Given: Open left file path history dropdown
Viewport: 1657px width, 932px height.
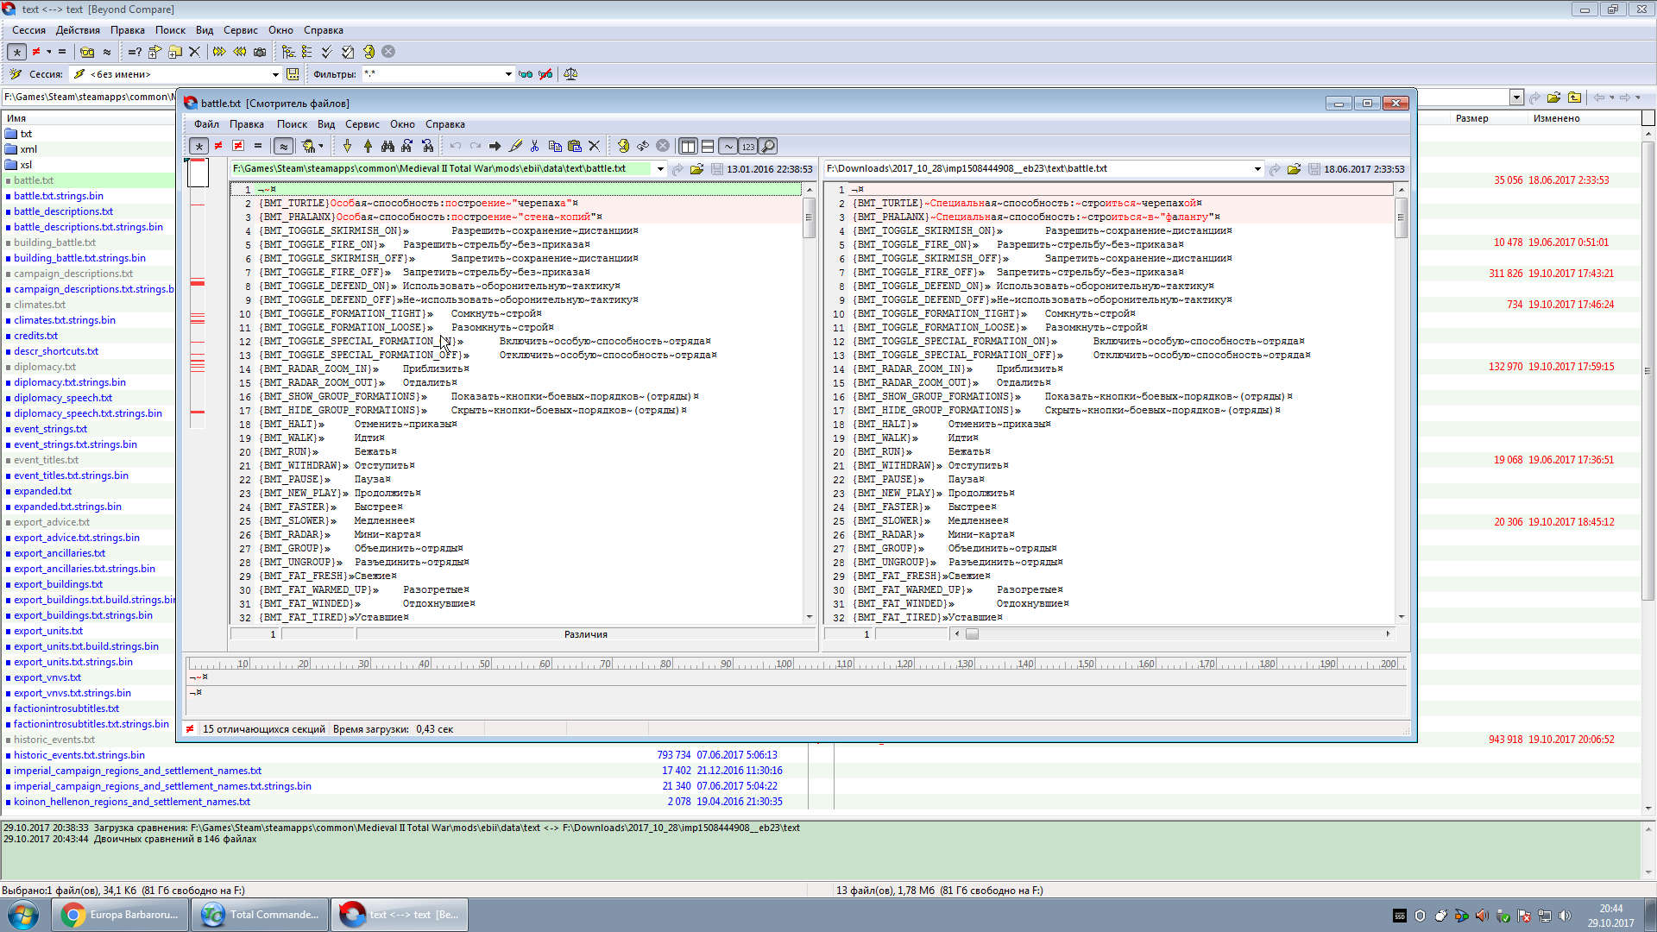Looking at the screenshot, I should click(x=660, y=169).
